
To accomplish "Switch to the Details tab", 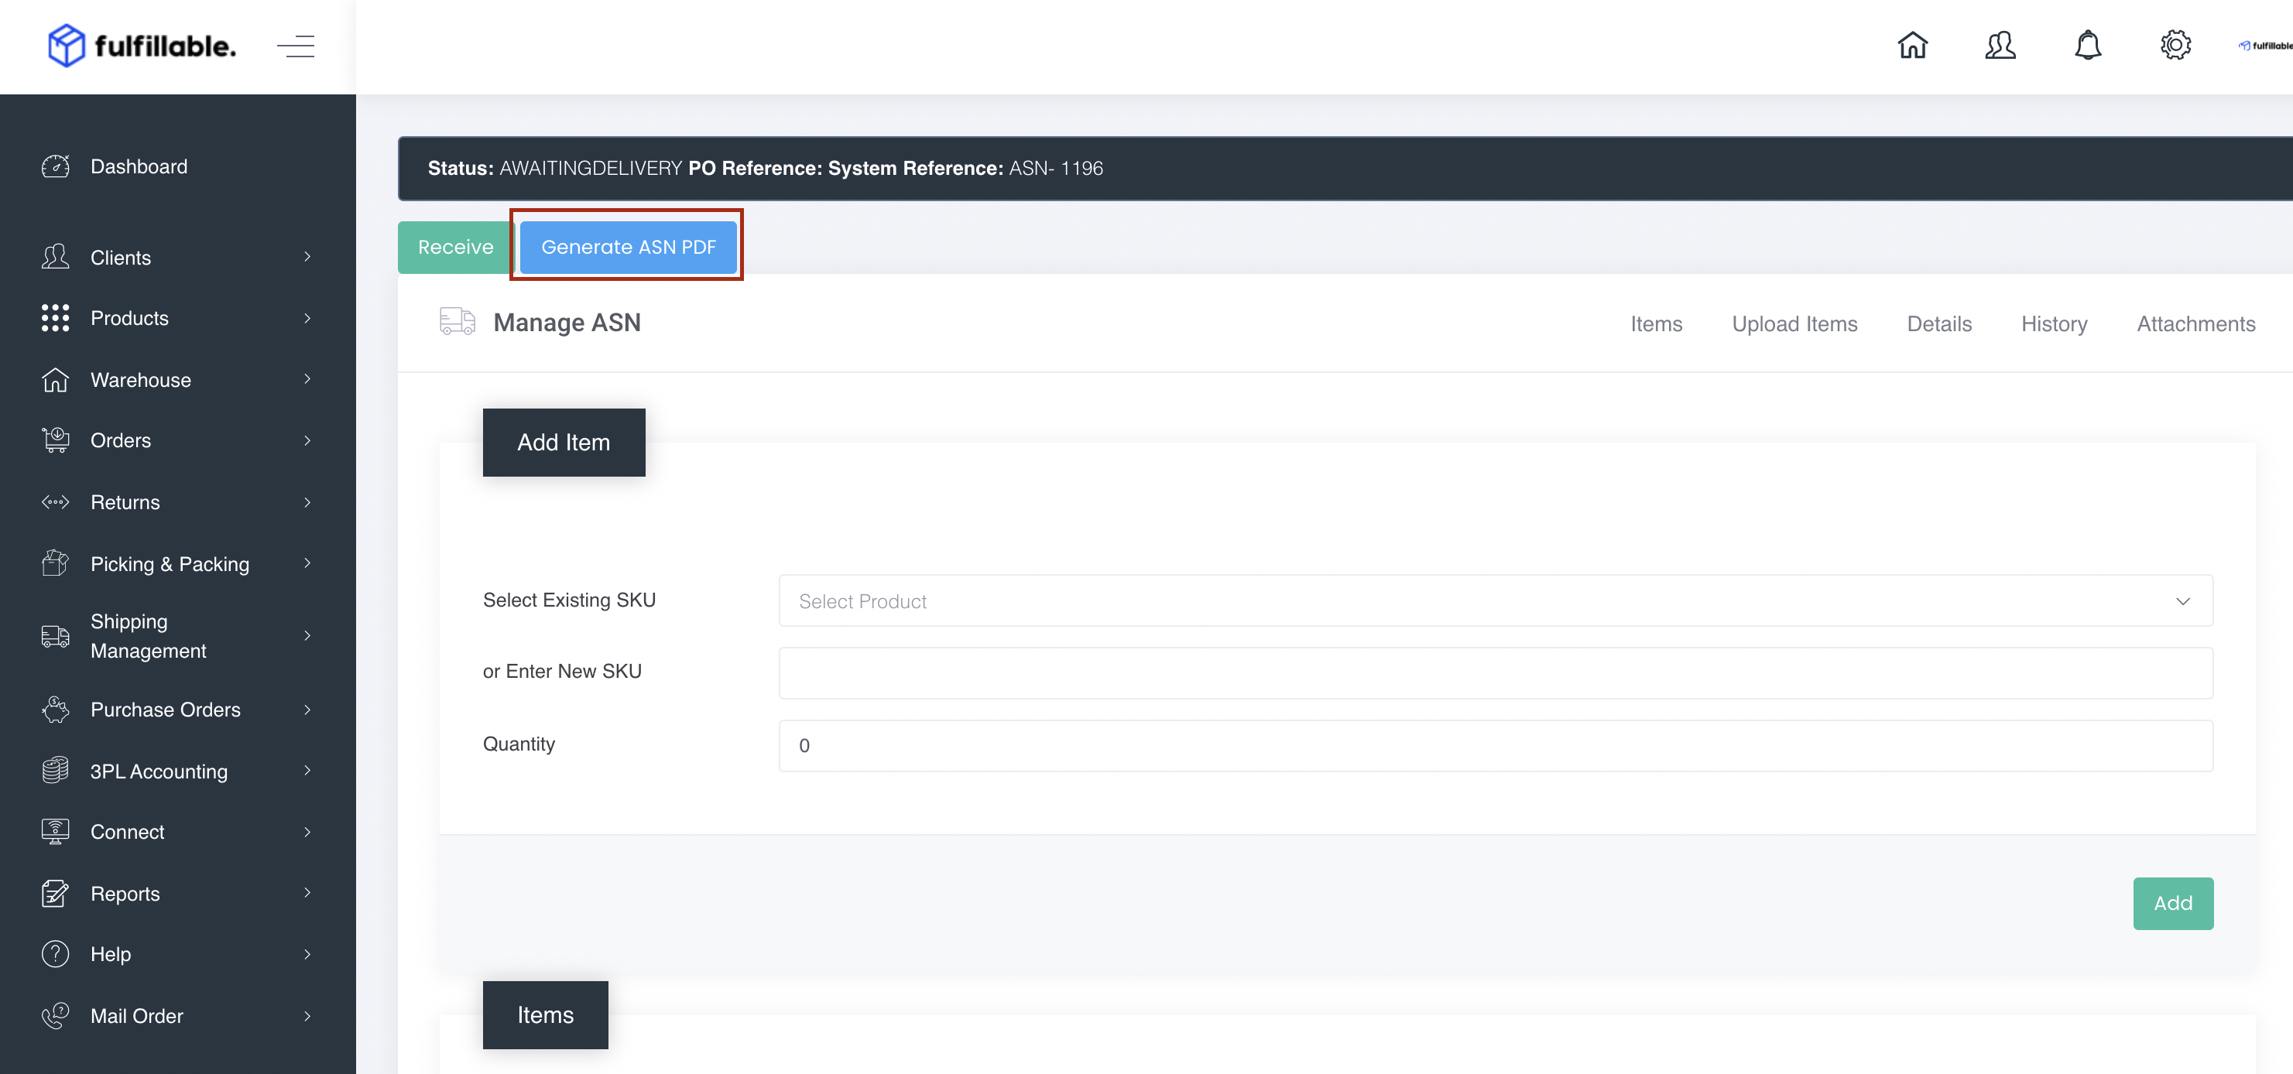I will coord(1938,324).
